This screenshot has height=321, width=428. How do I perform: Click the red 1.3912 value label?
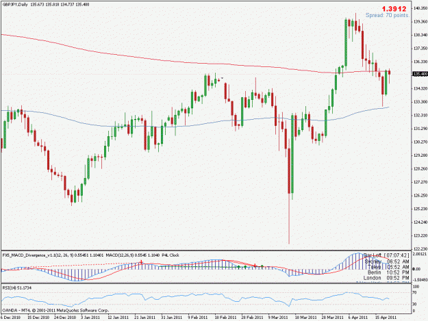[394, 9]
